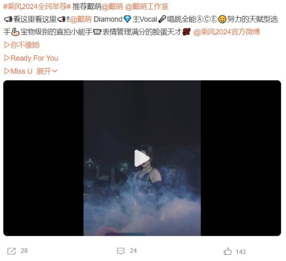Open @乘风2024官方微博 mention
This screenshot has width=286, height=261.
[x=226, y=32]
